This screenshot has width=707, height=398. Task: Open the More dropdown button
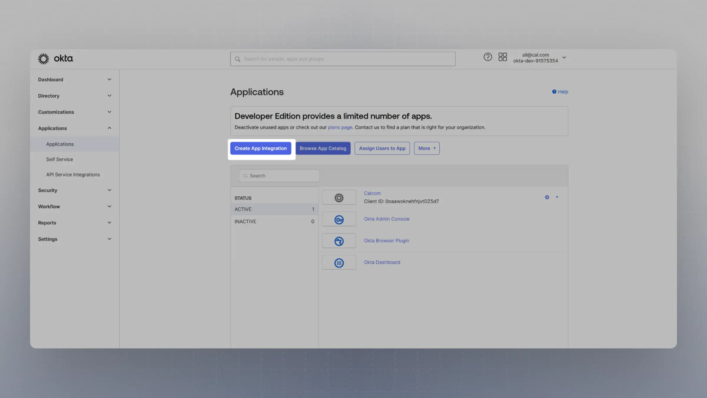427,149
